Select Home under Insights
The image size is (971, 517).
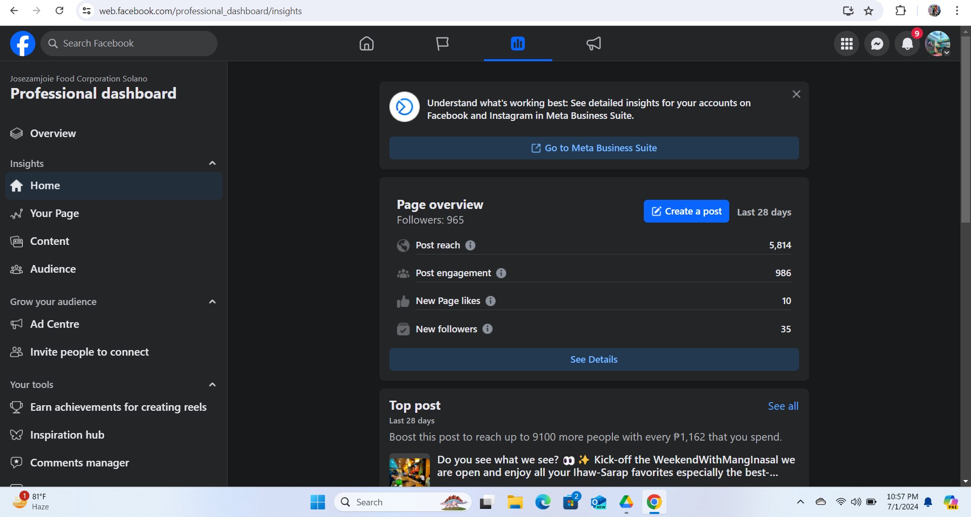point(114,186)
